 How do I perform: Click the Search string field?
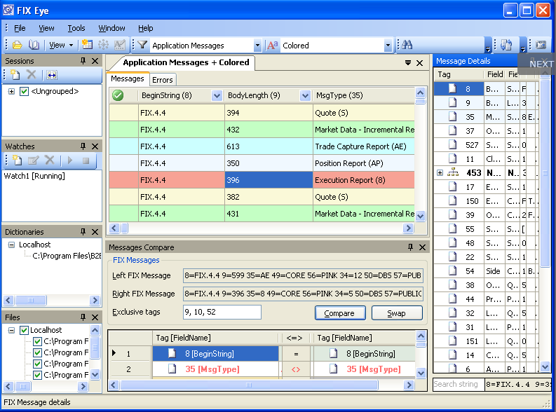459,385
